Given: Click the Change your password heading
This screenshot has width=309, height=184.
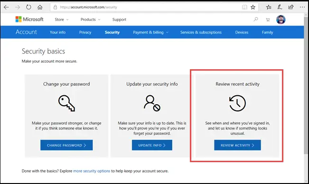Looking at the screenshot, I should 66,84.
